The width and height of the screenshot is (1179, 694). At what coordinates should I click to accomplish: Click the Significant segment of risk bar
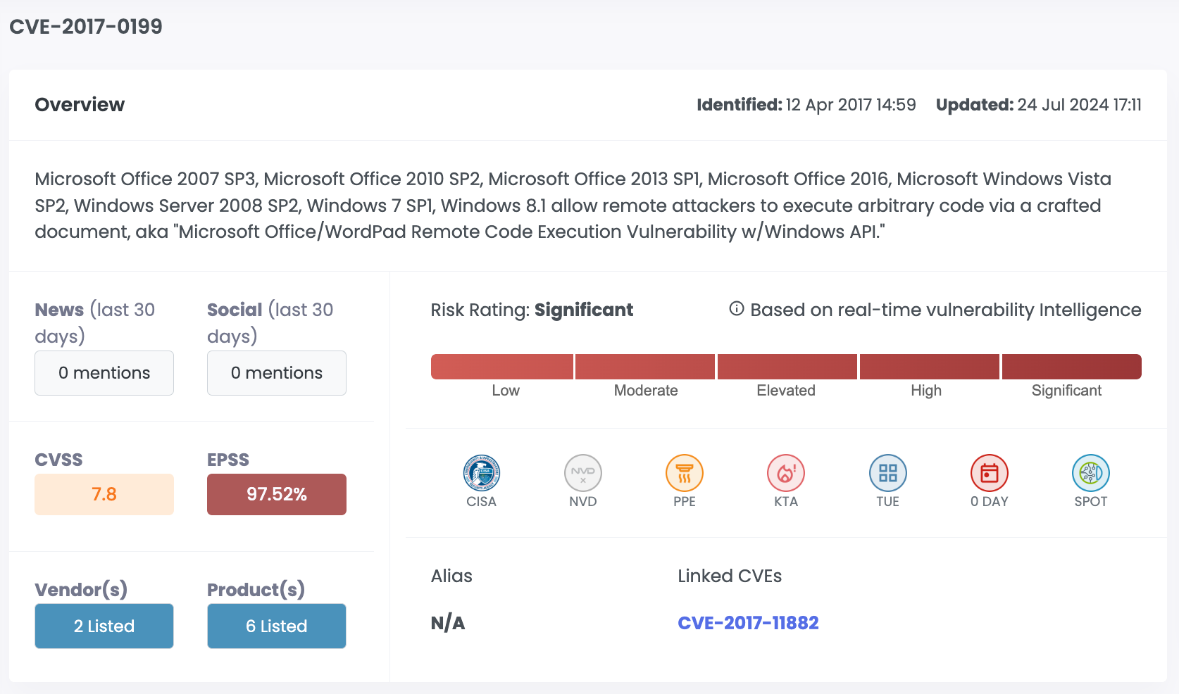click(1072, 367)
